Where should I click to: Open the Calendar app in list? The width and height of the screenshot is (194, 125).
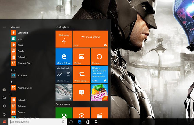19,106
